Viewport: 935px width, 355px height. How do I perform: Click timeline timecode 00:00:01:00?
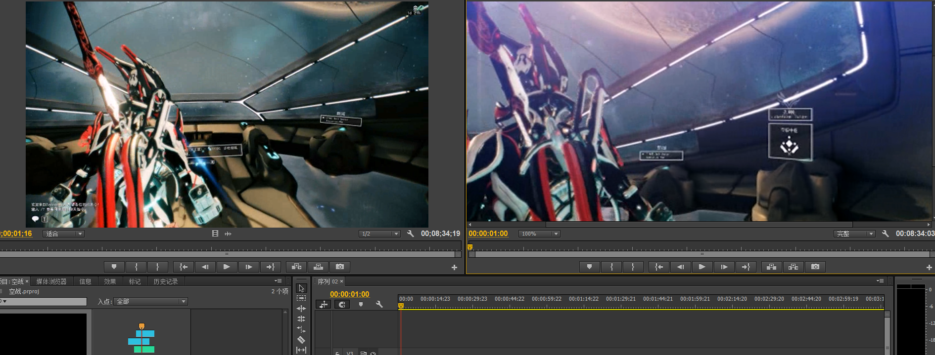coord(350,294)
